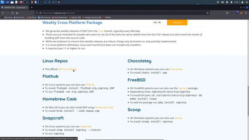Click the battery status tray icon
The image size is (249, 140).
pyautogui.click(x=231, y=2)
